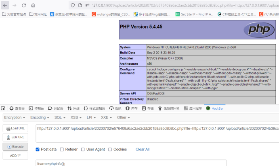Open the Get Site IP bookmark
The height and width of the screenshot is (166, 279).
tap(195, 14)
